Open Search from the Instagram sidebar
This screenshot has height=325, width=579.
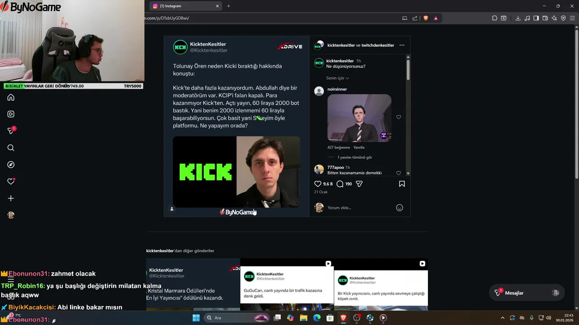point(11,148)
